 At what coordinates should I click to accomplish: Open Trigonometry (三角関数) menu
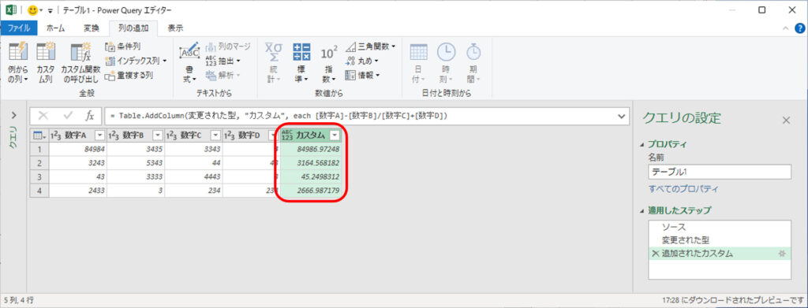[370, 46]
